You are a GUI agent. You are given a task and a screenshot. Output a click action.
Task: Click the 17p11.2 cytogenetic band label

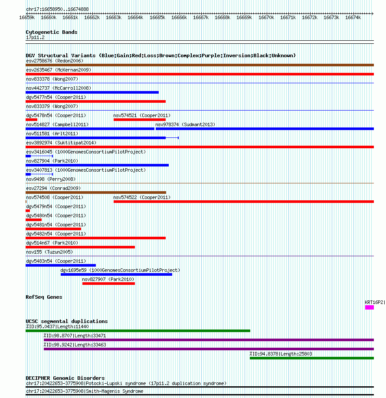pos(35,38)
